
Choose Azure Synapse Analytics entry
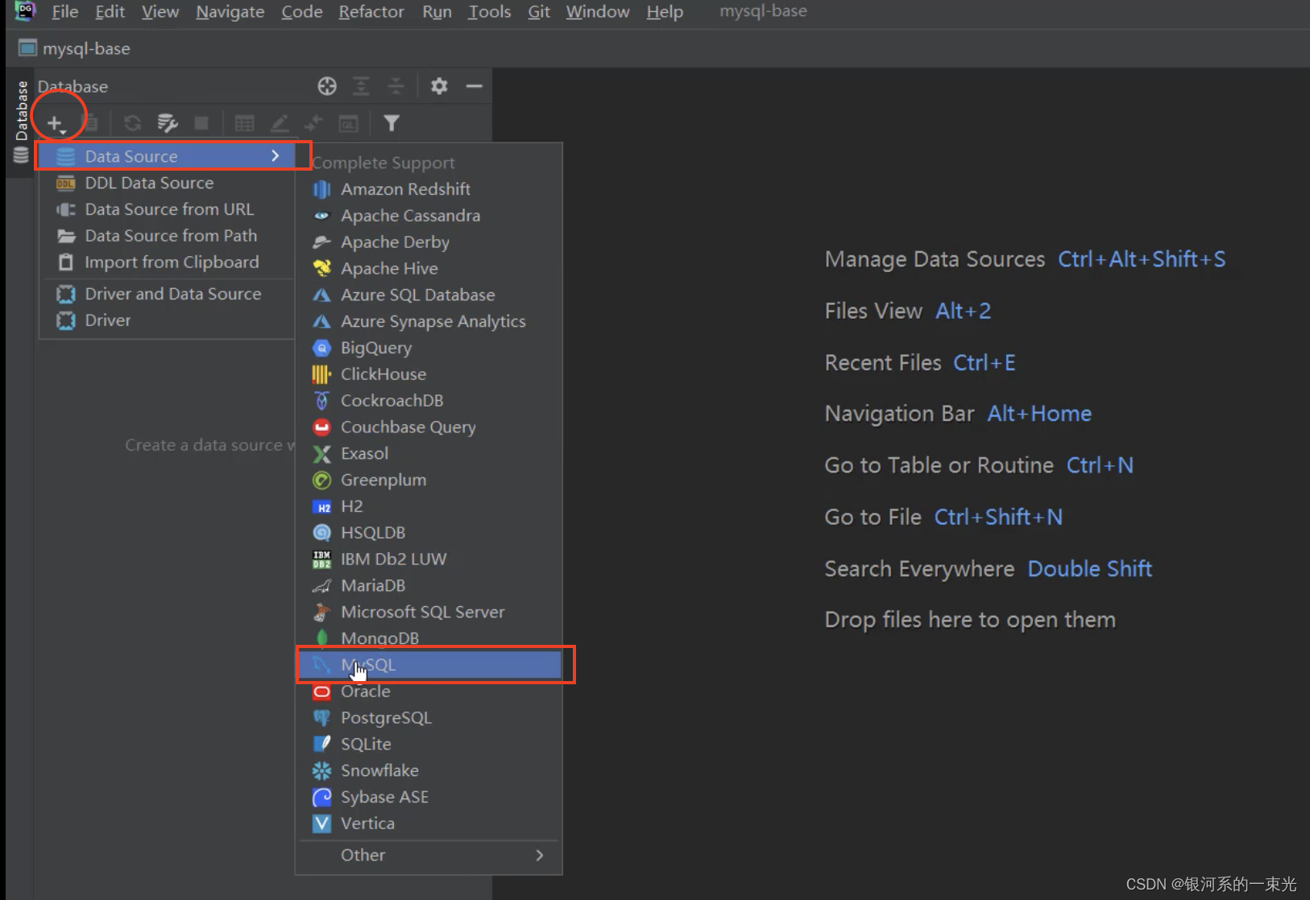coord(430,321)
